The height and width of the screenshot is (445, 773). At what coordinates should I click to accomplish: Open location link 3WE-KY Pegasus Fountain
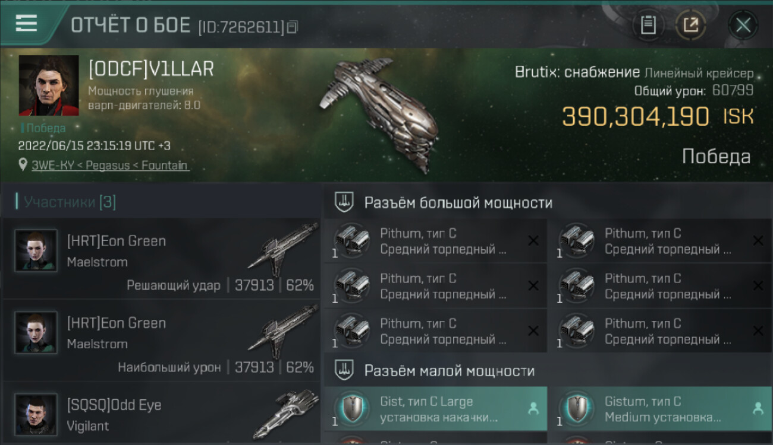tap(110, 166)
